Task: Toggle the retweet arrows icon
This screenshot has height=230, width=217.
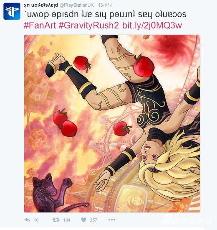Action: tap(56, 220)
